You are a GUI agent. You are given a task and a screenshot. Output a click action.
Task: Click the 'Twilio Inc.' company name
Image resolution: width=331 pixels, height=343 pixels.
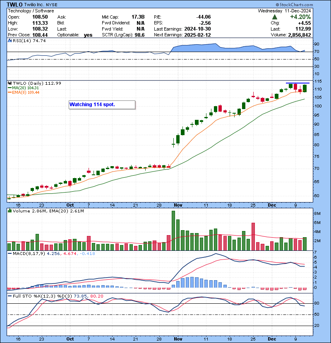(34, 5)
